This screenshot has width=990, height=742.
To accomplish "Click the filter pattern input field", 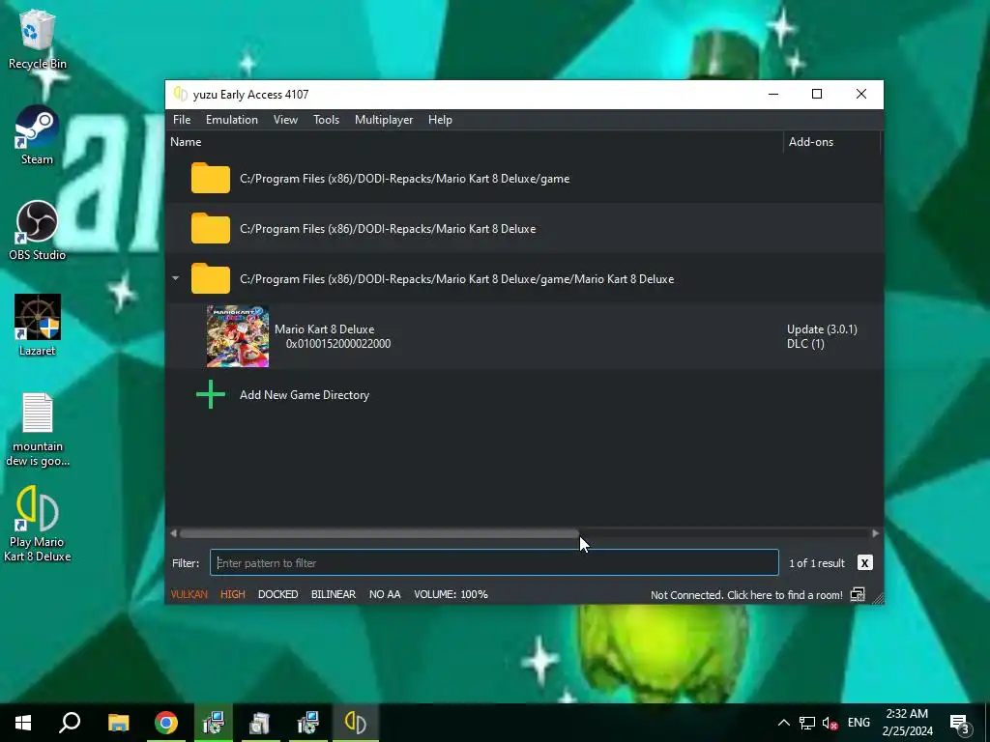I will pos(494,563).
